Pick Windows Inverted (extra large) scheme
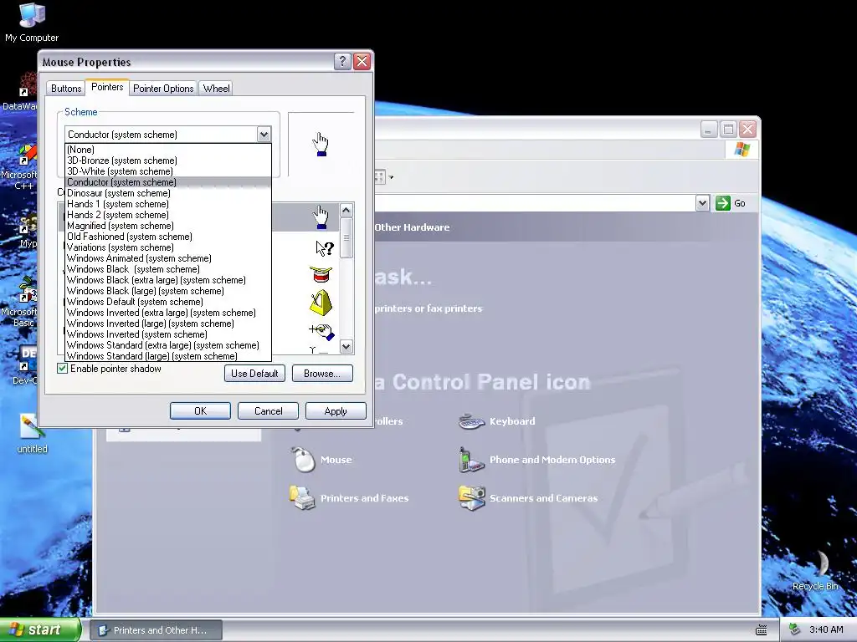857x642 pixels. (x=167, y=313)
